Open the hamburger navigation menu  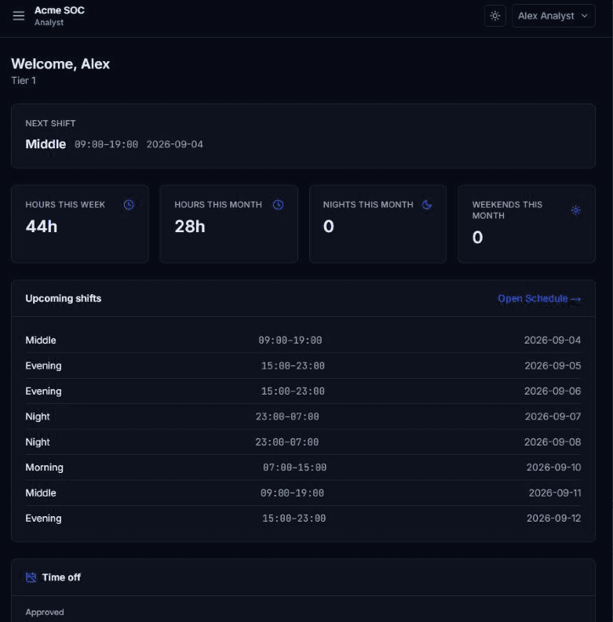(18, 16)
